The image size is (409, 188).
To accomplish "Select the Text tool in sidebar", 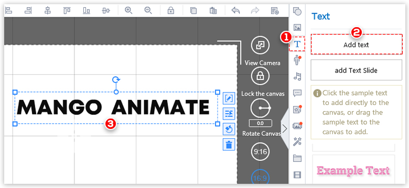I will pyautogui.click(x=297, y=44).
